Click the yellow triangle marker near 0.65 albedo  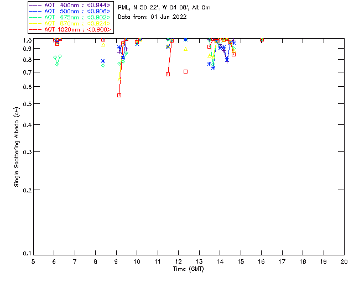click(119, 80)
